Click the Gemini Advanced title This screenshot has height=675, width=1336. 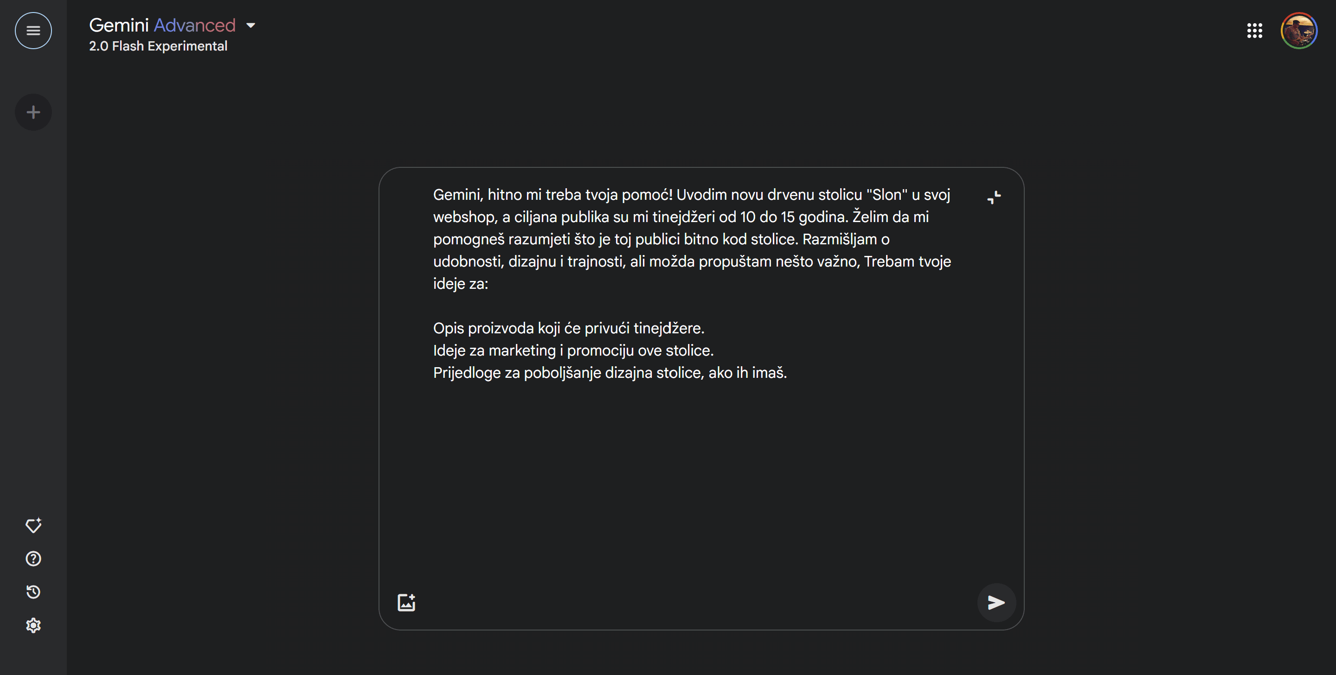[x=162, y=25]
